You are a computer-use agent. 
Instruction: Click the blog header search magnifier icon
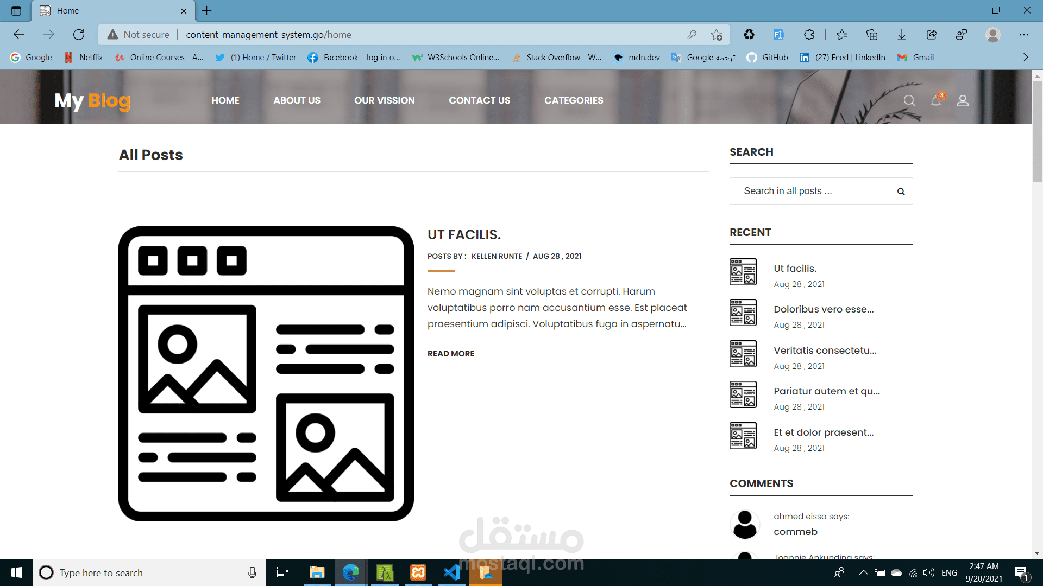pos(909,101)
